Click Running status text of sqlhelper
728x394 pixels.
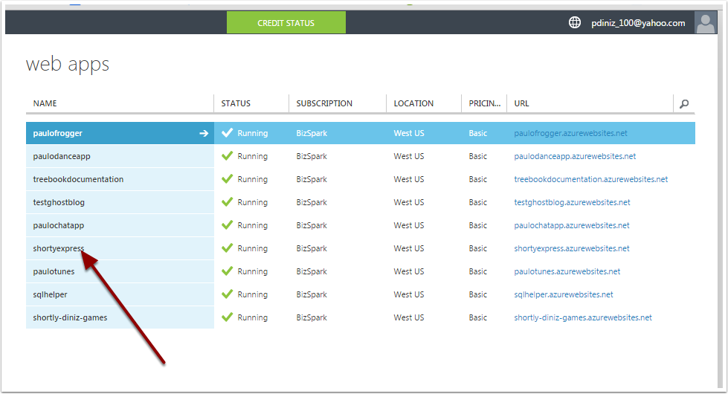click(253, 294)
